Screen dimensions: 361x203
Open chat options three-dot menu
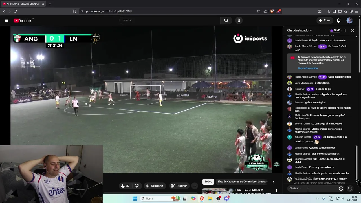pyautogui.click(x=345, y=30)
